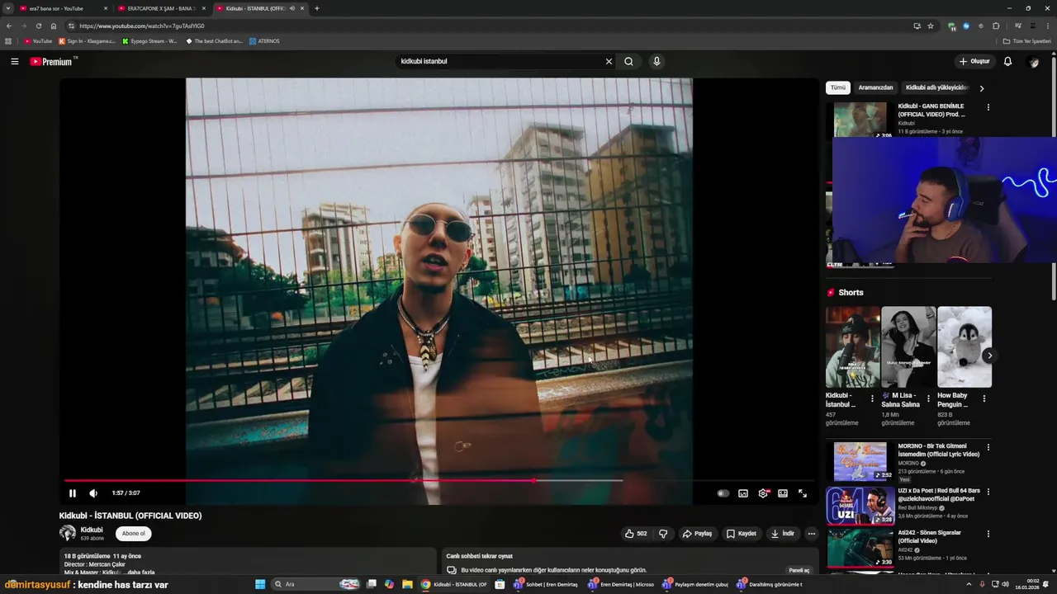This screenshot has height=594, width=1057.
Task: Open the Chrome three-dot menu
Action: click(1048, 26)
